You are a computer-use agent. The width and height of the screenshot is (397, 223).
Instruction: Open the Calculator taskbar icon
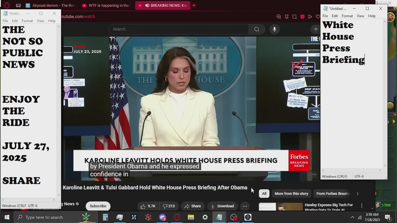(105, 217)
